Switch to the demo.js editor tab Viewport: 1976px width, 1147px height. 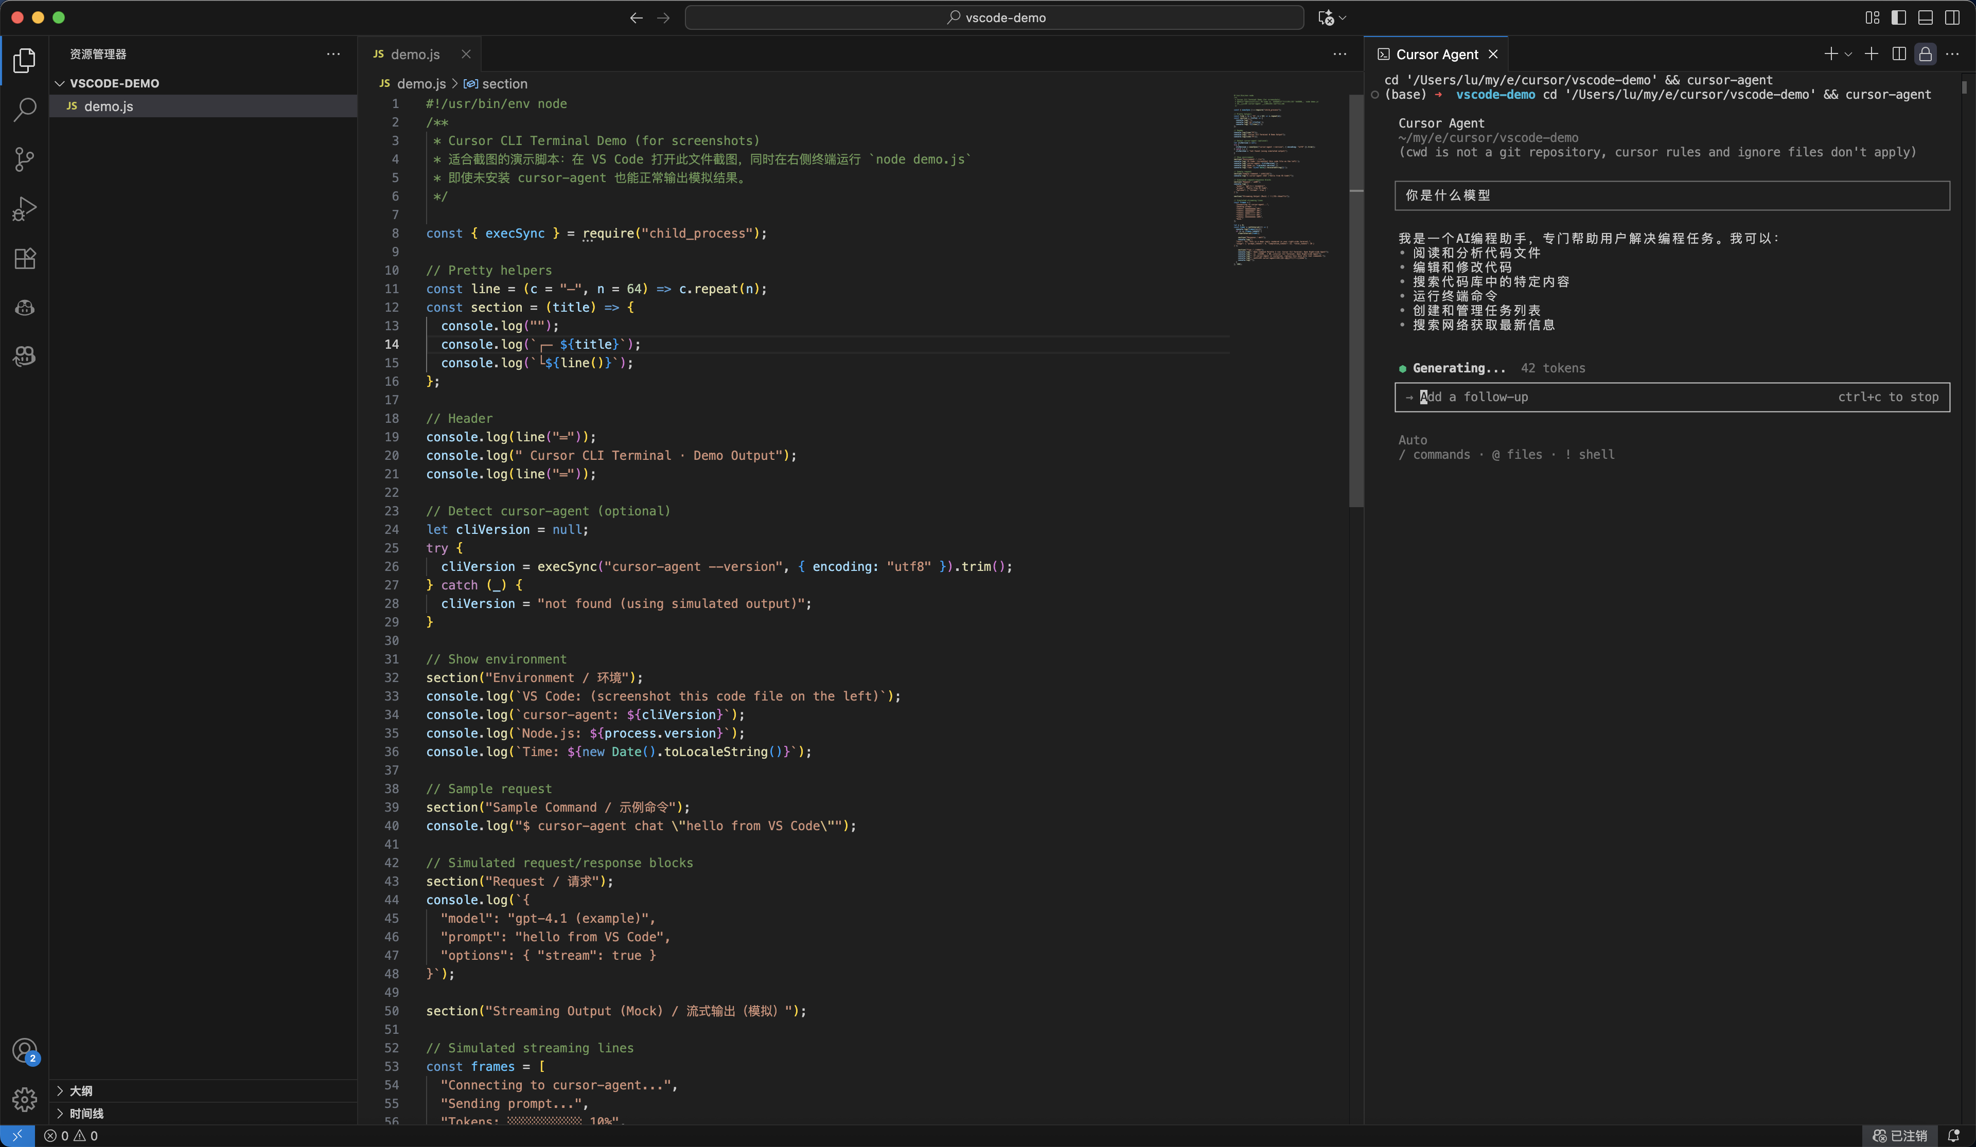coord(414,54)
